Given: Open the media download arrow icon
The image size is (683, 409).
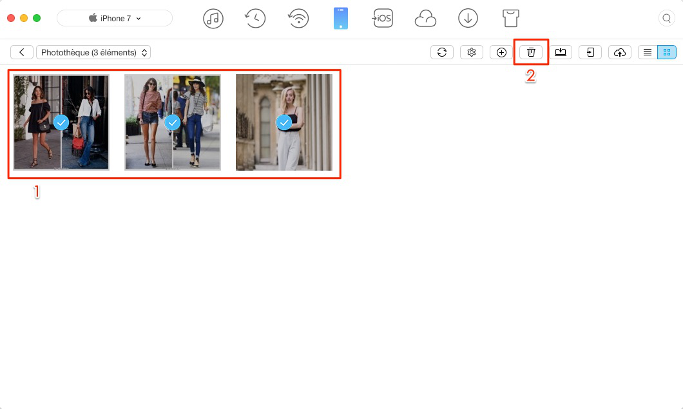Looking at the screenshot, I should click(468, 18).
